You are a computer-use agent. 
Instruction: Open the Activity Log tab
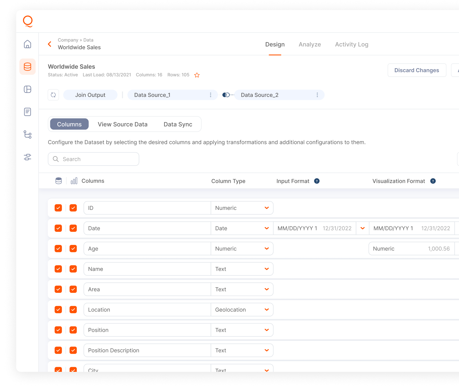[352, 44]
